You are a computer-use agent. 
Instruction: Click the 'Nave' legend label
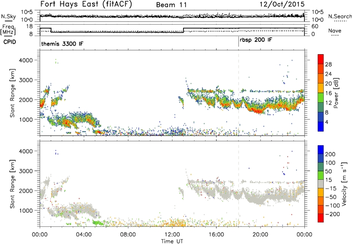click(335, 31)
